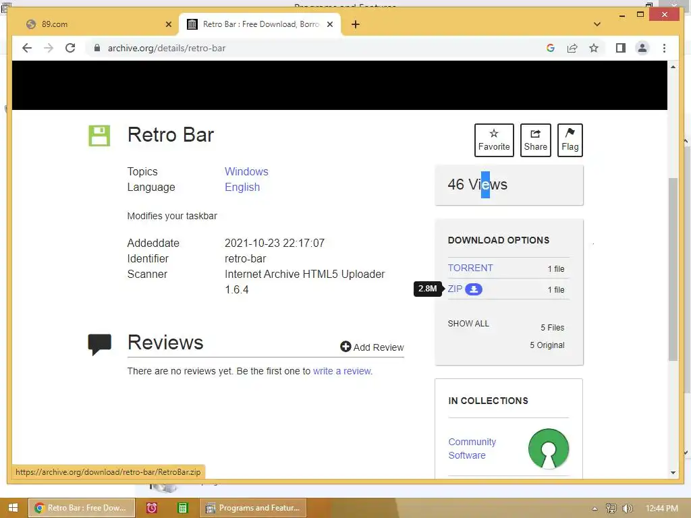Open a new browser tab
Image resolution: width=691 pixels, height=518 pixels.
(356, 24)
